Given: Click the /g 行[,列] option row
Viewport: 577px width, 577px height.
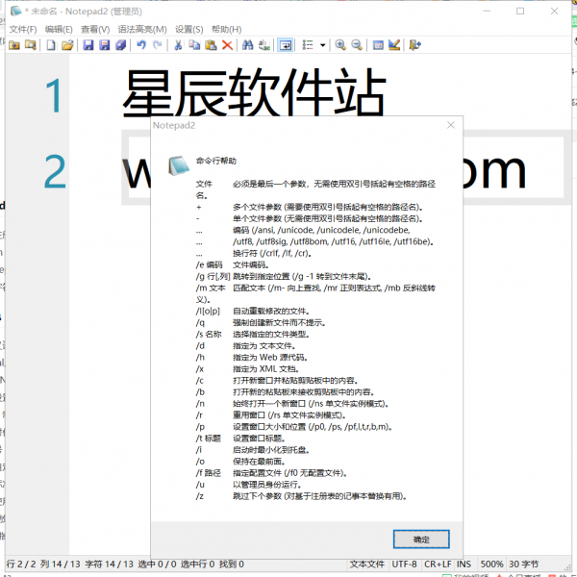Looking at the screenshot, I should coord(284,276).
